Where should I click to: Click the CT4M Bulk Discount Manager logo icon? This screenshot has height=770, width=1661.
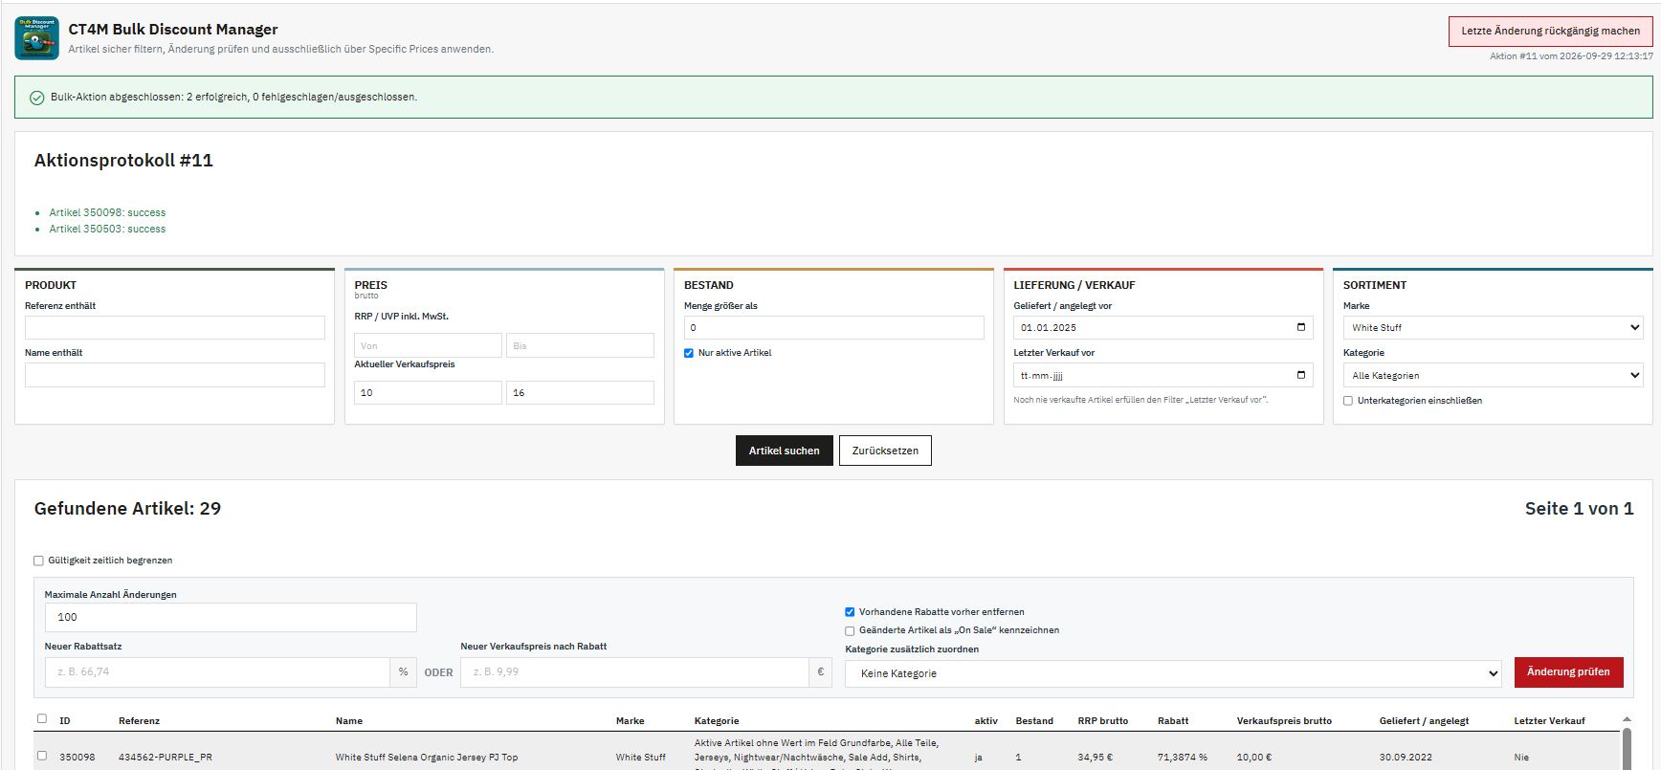[36, 38]
